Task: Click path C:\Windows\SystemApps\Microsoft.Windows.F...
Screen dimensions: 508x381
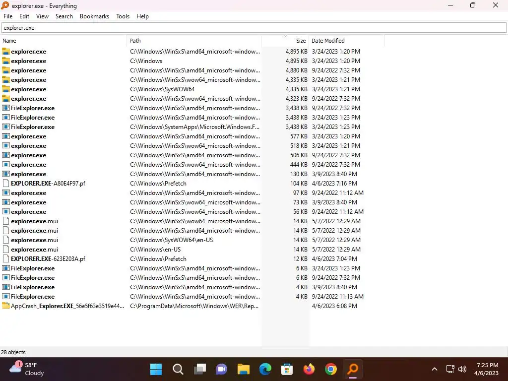Action: coord(194,127)
